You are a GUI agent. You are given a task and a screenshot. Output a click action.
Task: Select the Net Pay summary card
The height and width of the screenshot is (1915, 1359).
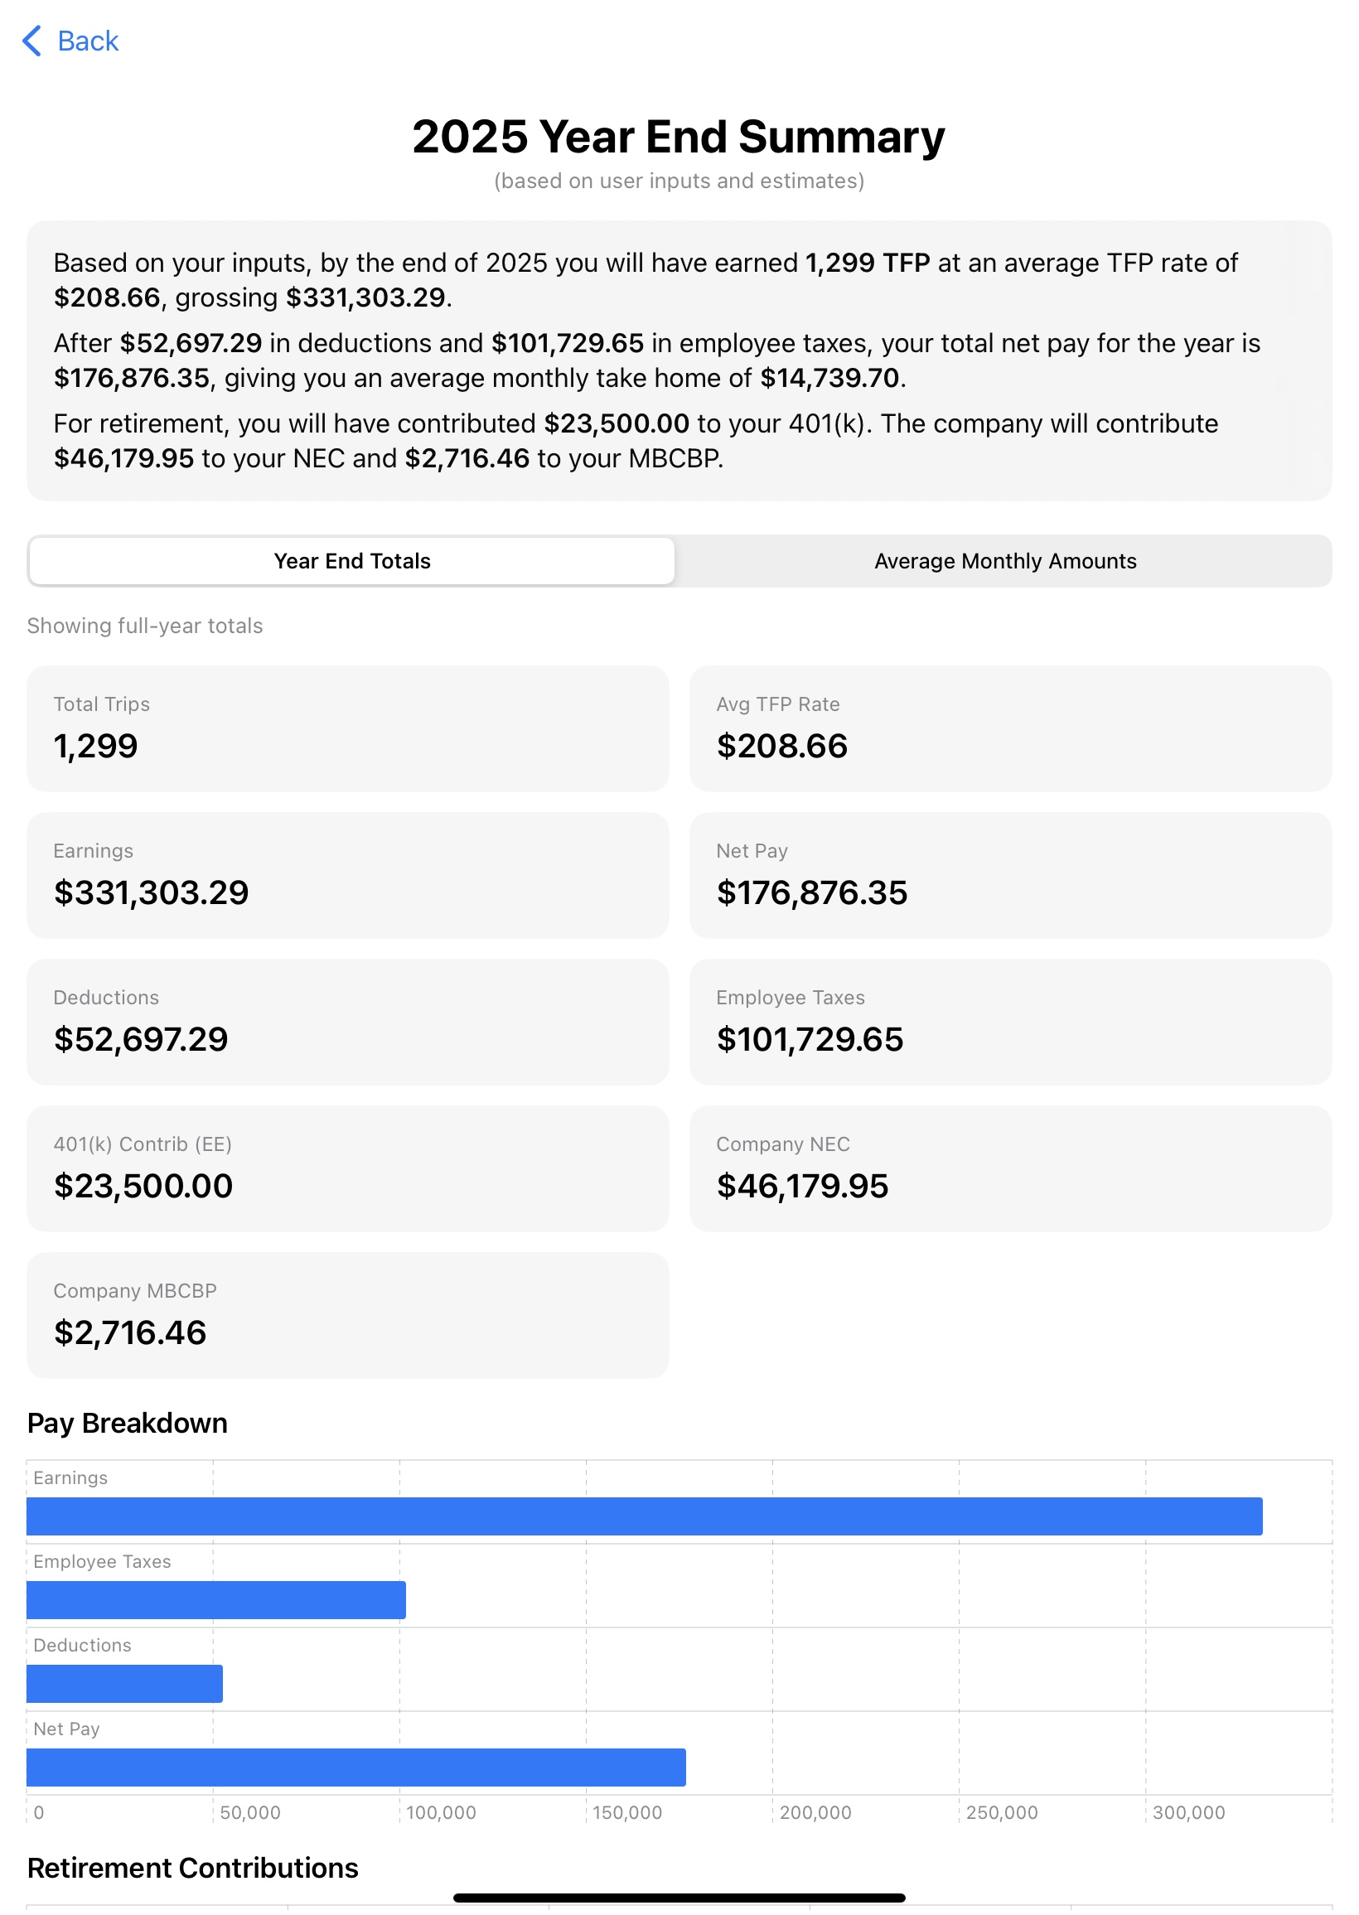(1010, 874)
